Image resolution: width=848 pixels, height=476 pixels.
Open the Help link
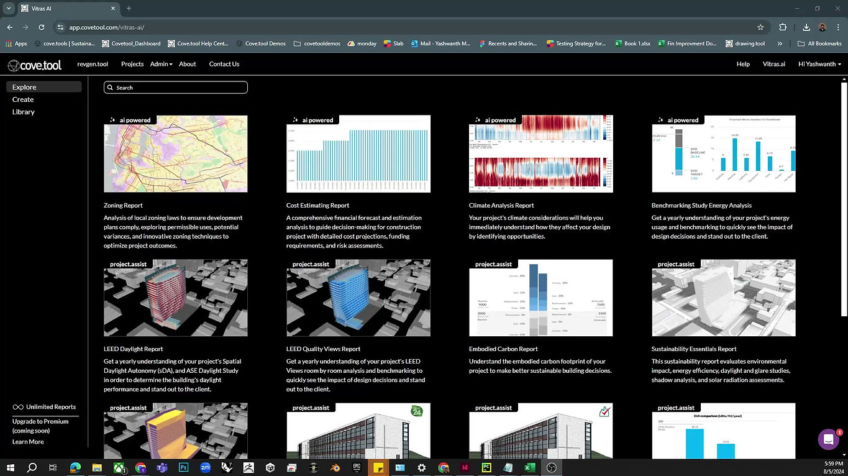pyautogui.click(x=743, y=64)
